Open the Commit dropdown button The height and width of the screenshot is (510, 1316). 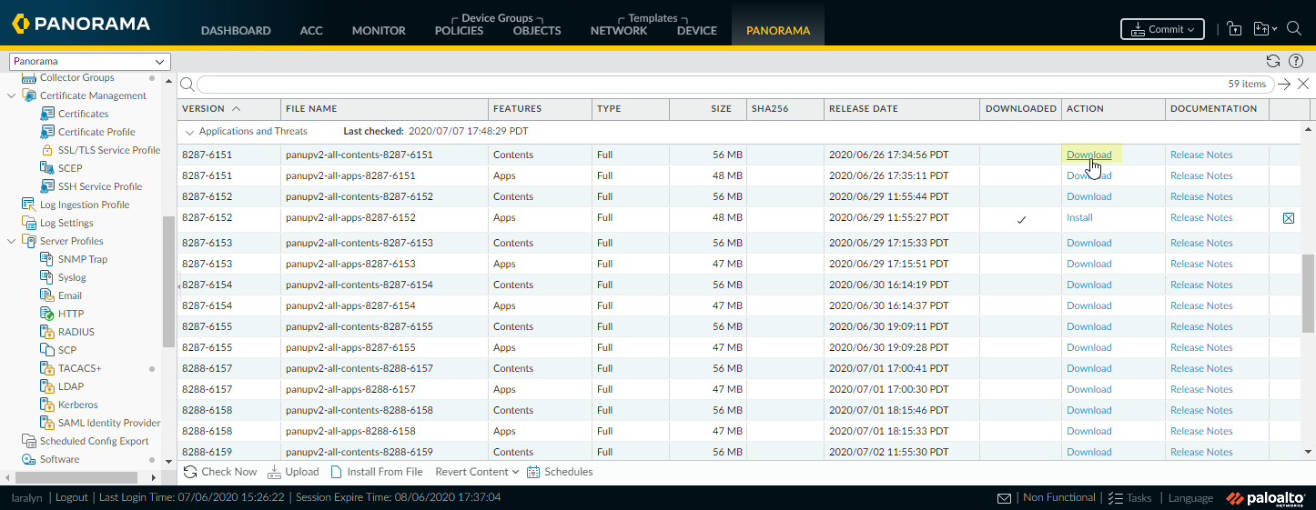click(x=1162, y=29)
